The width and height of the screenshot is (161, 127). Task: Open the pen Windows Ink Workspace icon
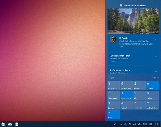pyautogui.click(x=139, y=124)
